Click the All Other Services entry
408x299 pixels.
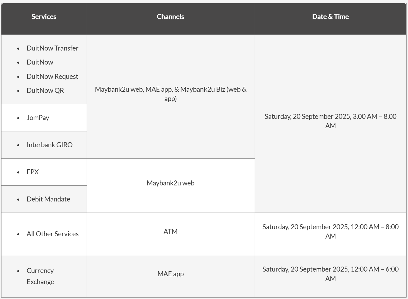[53, 234]
